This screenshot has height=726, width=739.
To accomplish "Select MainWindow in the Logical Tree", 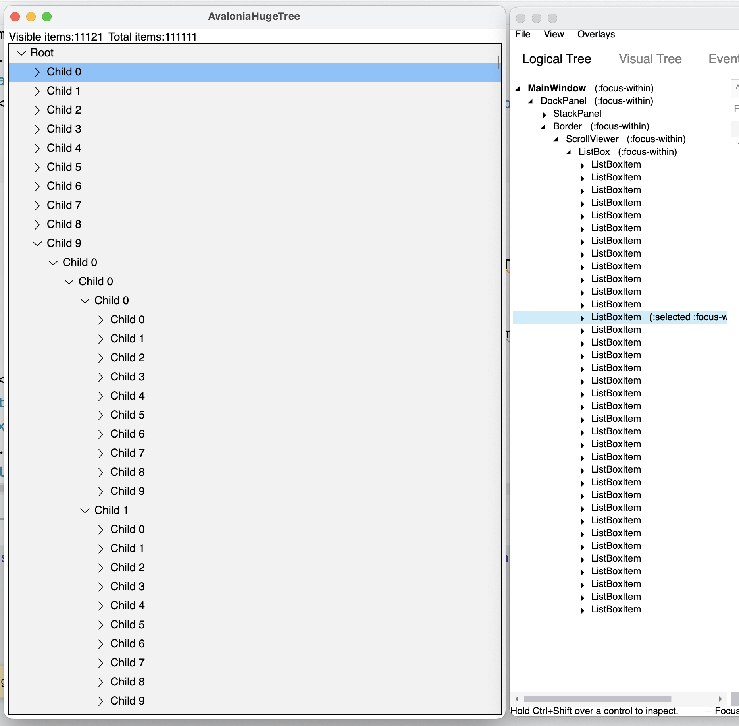I will point(556,88).
